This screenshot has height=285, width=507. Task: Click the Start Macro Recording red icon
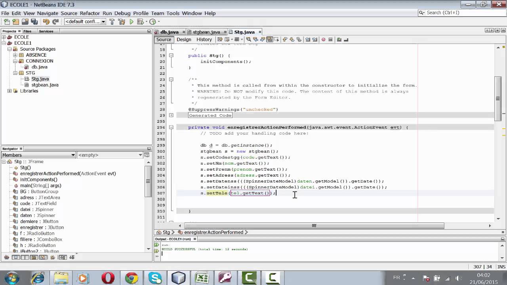pyautogui.click(x=323, y=40)
